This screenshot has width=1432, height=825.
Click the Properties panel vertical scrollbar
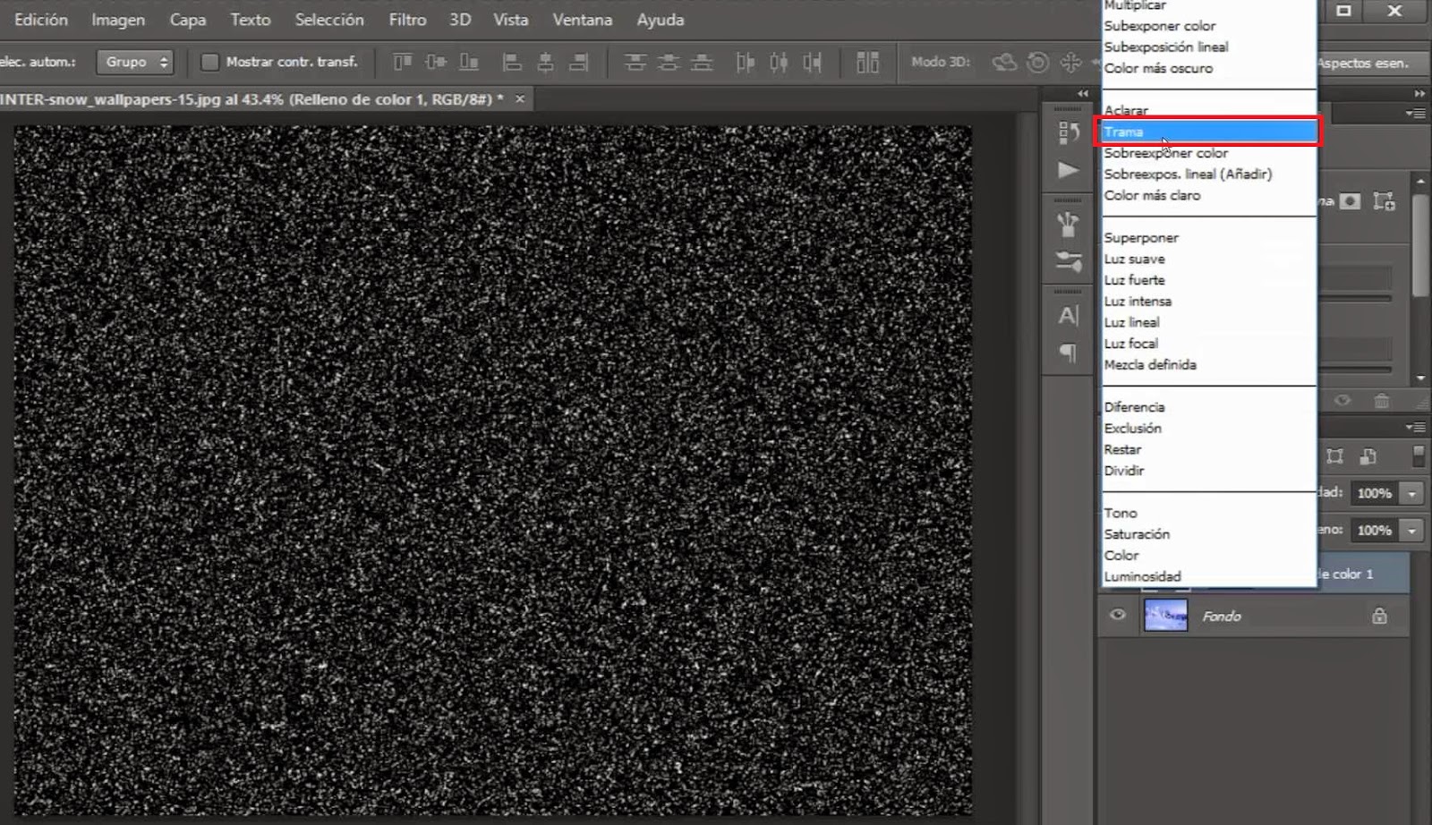pyautogui.click(x=1419, y=246)
